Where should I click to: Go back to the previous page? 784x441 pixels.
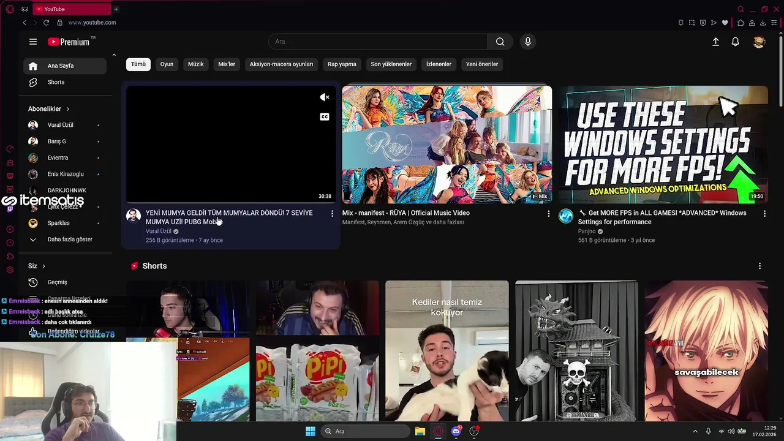click(24, 23)
